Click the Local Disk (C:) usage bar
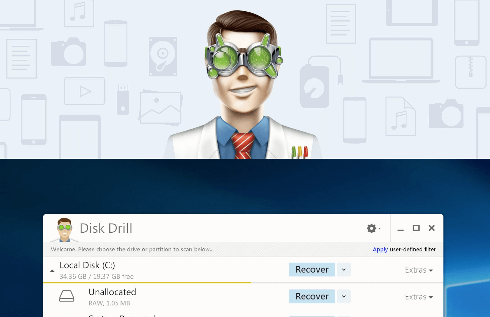The image size is (490, 317). point(147,282)
